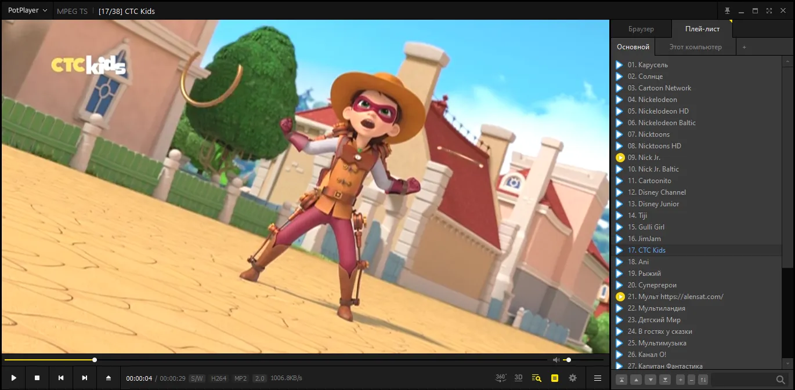Image resolution: width=795 pixels, height=390 pixels.
Task: Pin the window on top
Action: (728, 10)
